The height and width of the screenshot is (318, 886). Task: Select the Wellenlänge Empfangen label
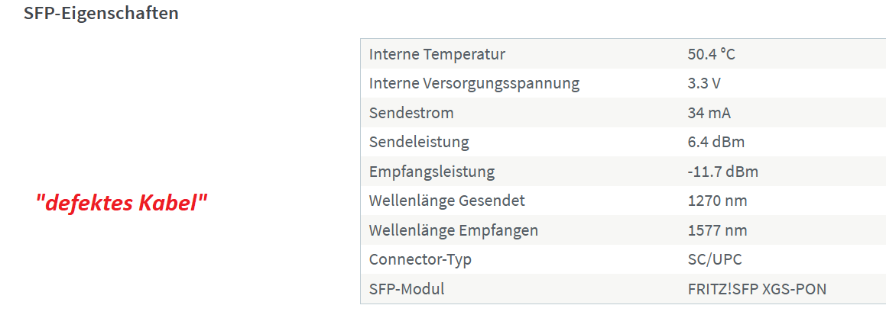(x=453, y=230)
